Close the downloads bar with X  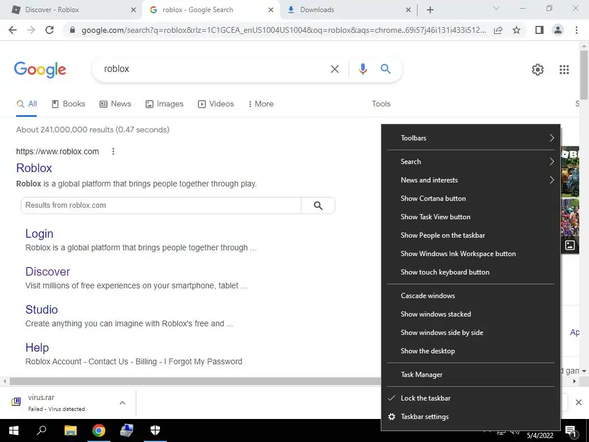(x=579, y=402)
